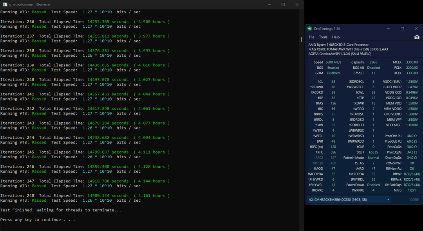Open the Help menu in ZenTimings
This screenshot has height=231, width=423.
[336, 37]
